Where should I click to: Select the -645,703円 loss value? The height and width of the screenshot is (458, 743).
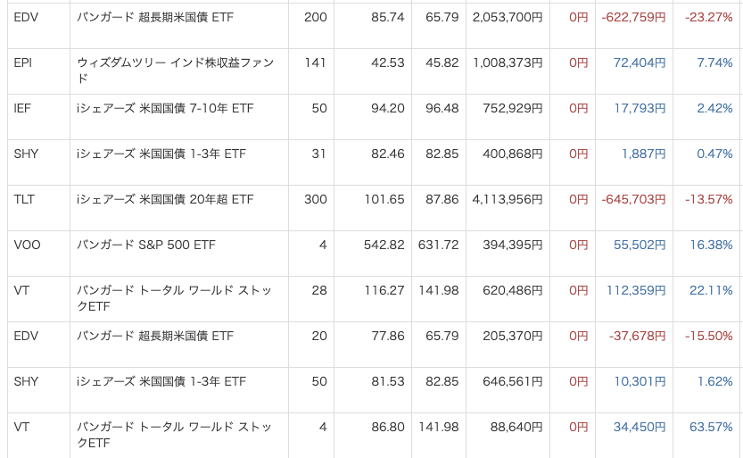tap(633, 199)
